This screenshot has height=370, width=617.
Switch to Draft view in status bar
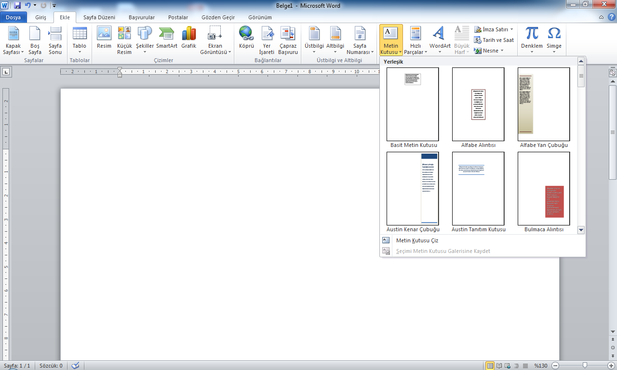(525, 366)
